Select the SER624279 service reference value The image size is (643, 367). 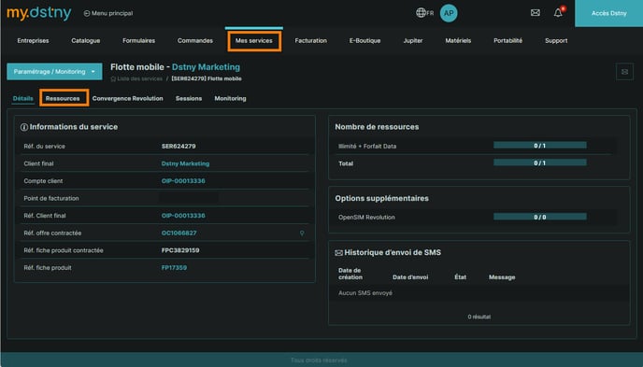pos(179,147)
